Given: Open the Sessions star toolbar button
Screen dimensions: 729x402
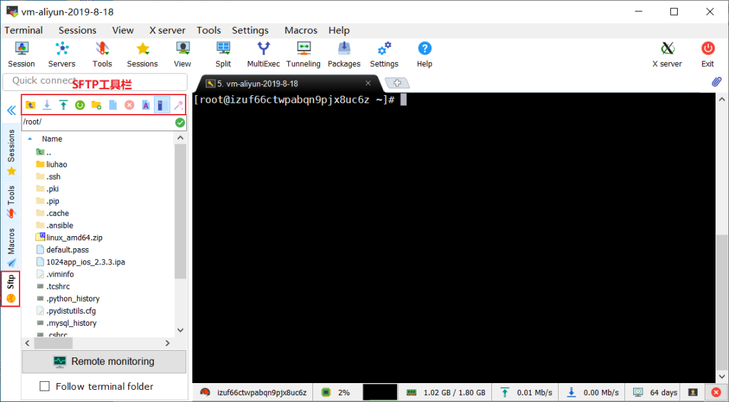Looking at the screenshot, I should (142, 55).
